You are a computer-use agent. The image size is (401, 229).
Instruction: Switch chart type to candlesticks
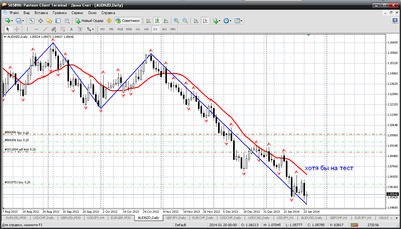click(157, 21)
